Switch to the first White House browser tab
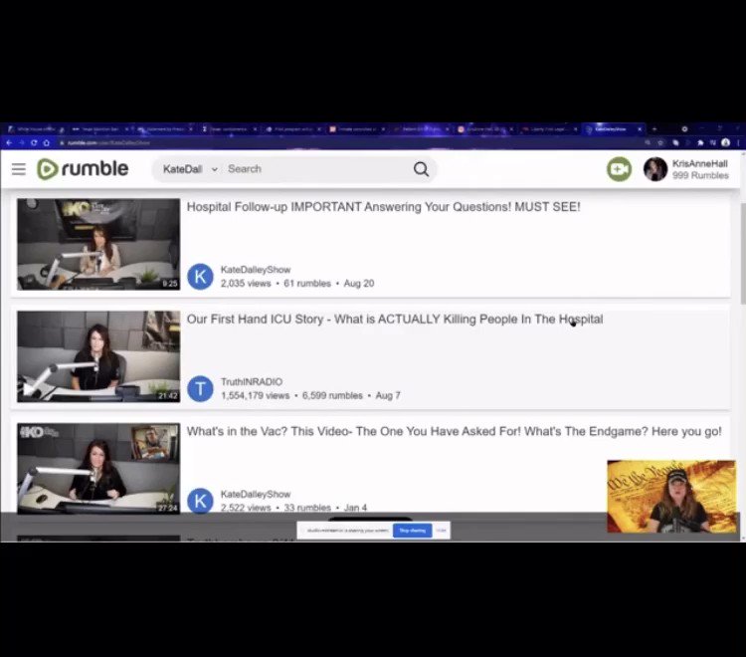 pos(36,129)
